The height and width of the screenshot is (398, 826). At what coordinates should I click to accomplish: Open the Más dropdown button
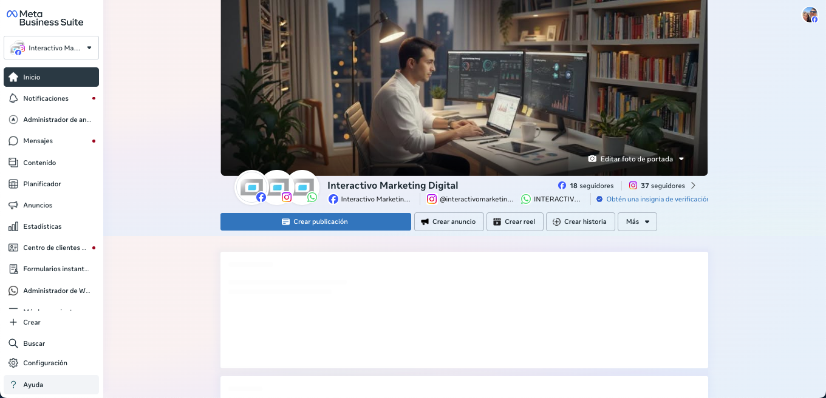coord(637,222)
